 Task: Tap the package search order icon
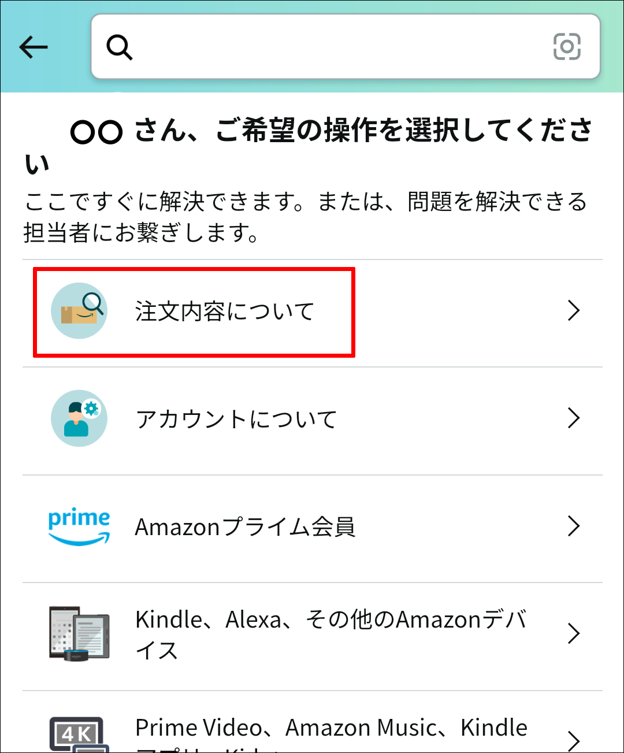pos(79,311)
